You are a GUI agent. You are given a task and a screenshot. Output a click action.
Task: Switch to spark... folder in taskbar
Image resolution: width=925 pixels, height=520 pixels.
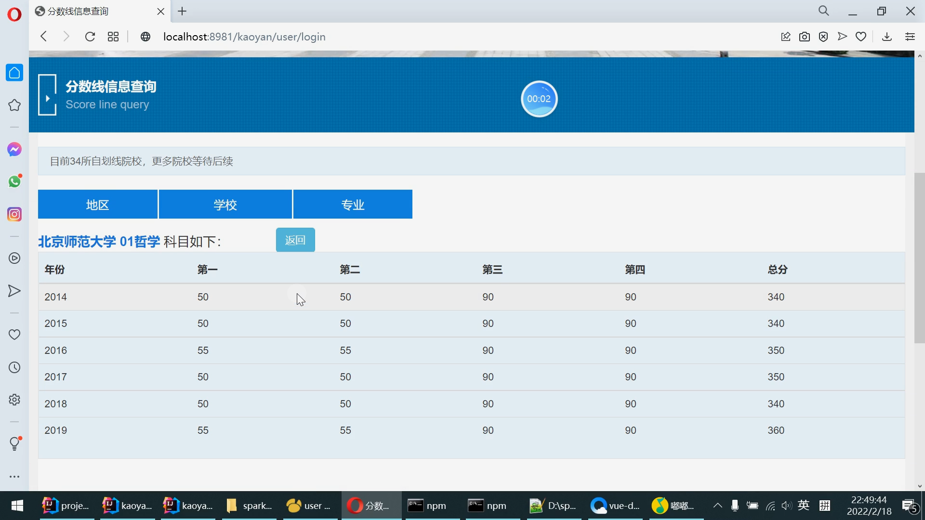coord(249,506)
